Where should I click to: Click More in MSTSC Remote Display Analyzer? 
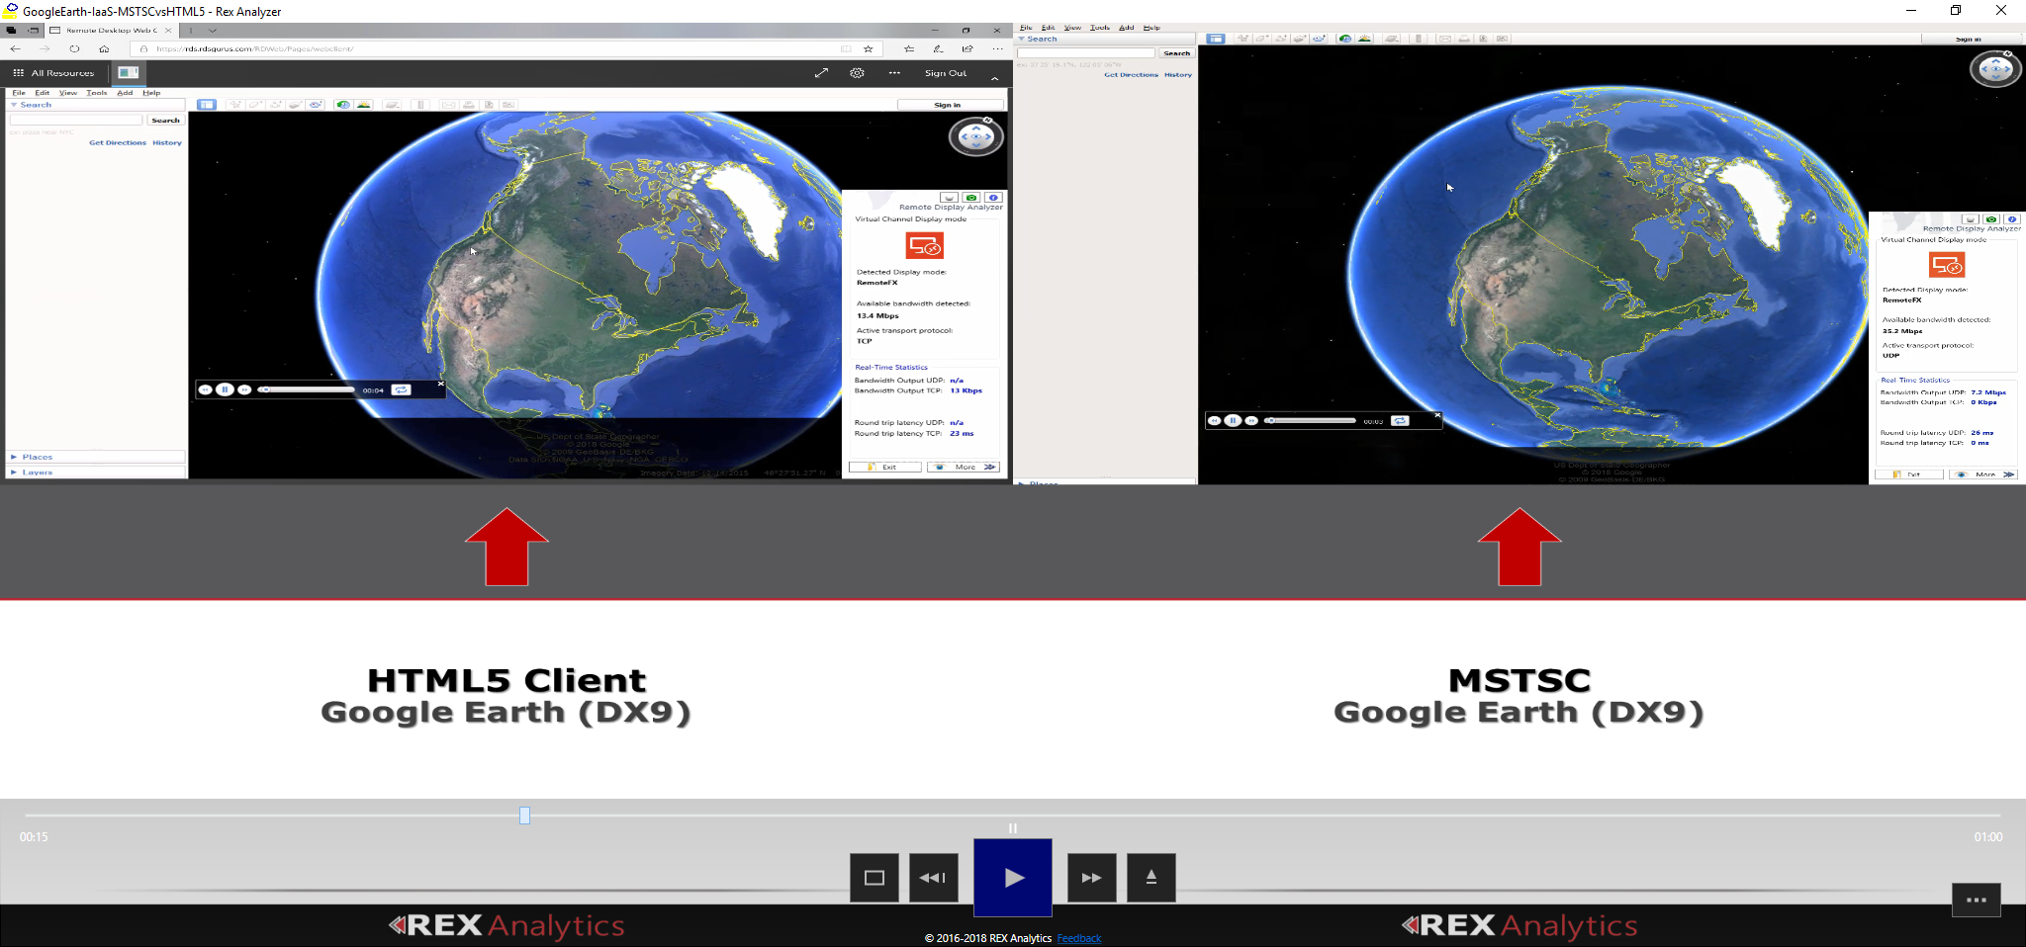(1983, 474)
